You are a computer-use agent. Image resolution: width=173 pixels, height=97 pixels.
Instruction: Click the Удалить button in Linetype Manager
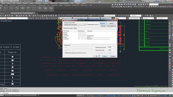[x=111, y=23]
